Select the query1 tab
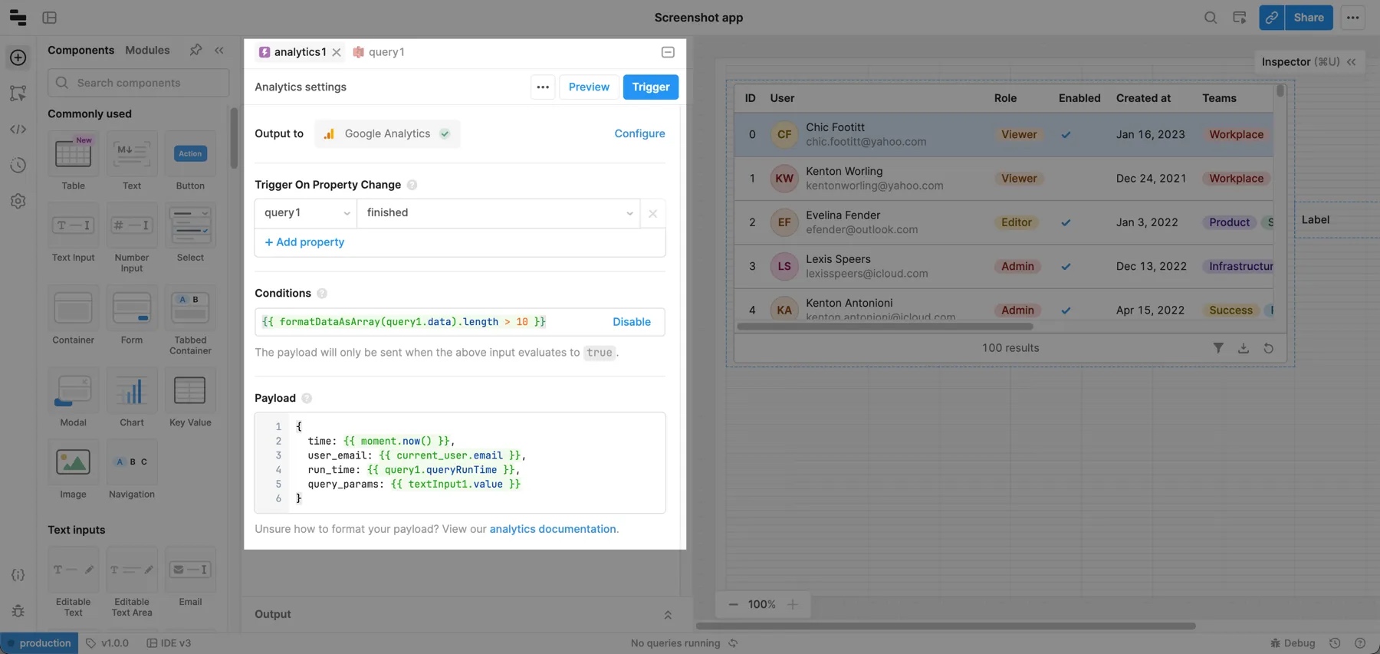Image resolution: width=1380 pixels, height=654 pixels. coord(379,52)
